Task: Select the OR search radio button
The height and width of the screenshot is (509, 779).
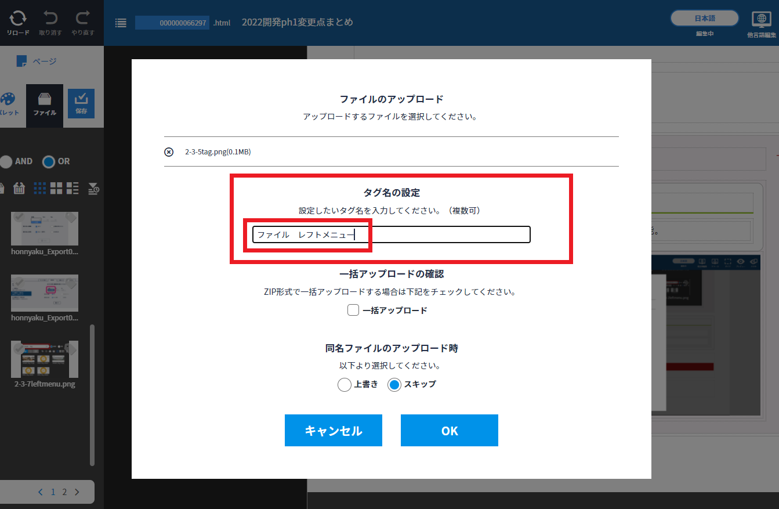Action: pos(49,161)
